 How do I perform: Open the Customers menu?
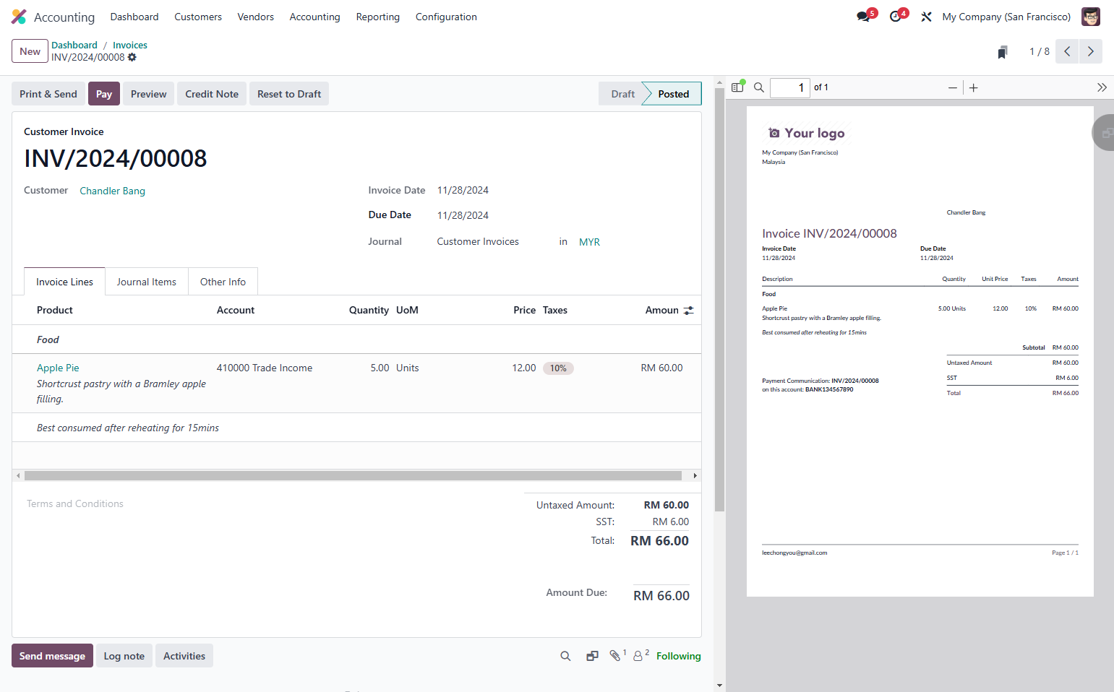pos(198,17)
